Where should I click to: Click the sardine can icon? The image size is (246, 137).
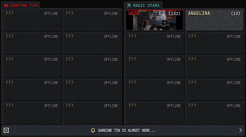coord(6,6)
